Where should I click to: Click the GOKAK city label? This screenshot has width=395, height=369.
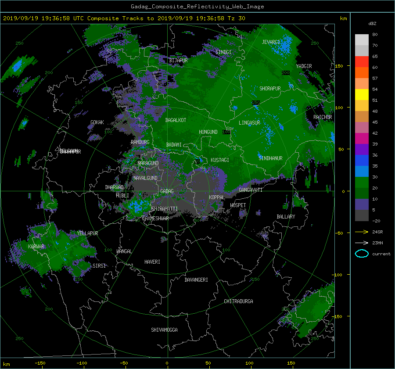(x=97, y=122)
